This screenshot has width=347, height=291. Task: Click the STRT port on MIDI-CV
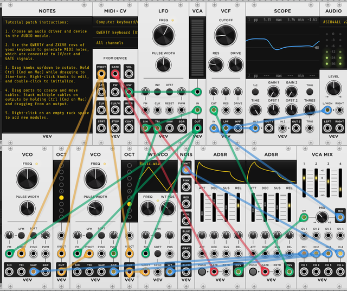(101, 128)
